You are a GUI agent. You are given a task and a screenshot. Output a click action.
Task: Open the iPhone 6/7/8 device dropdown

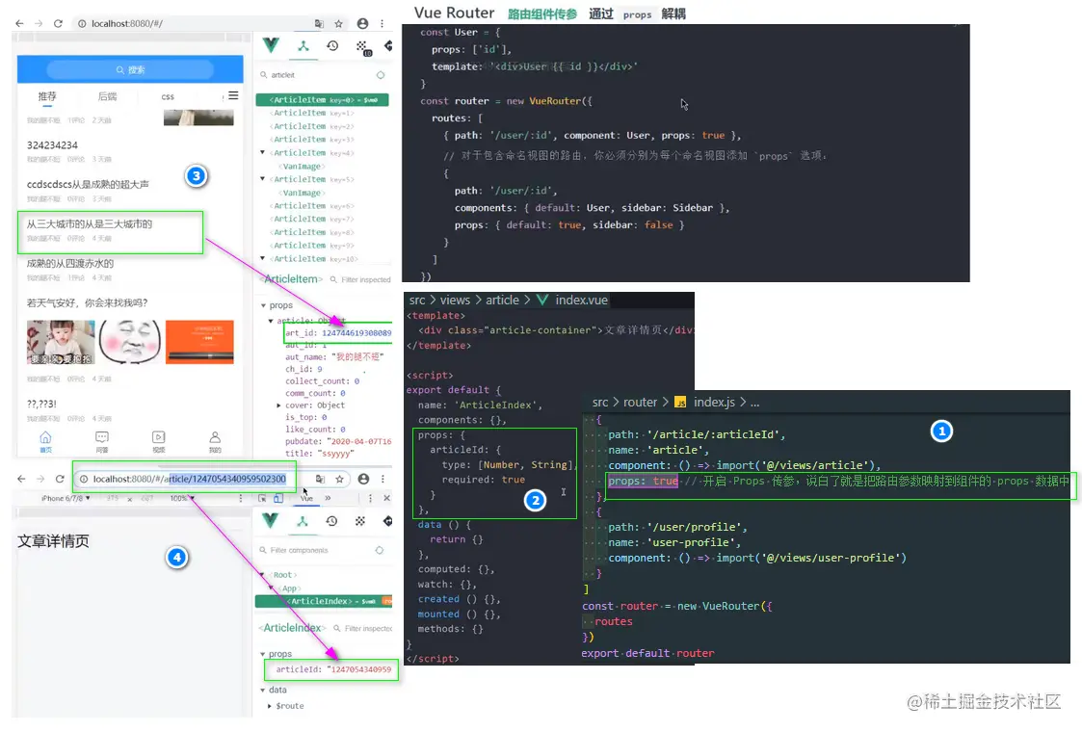66,498
